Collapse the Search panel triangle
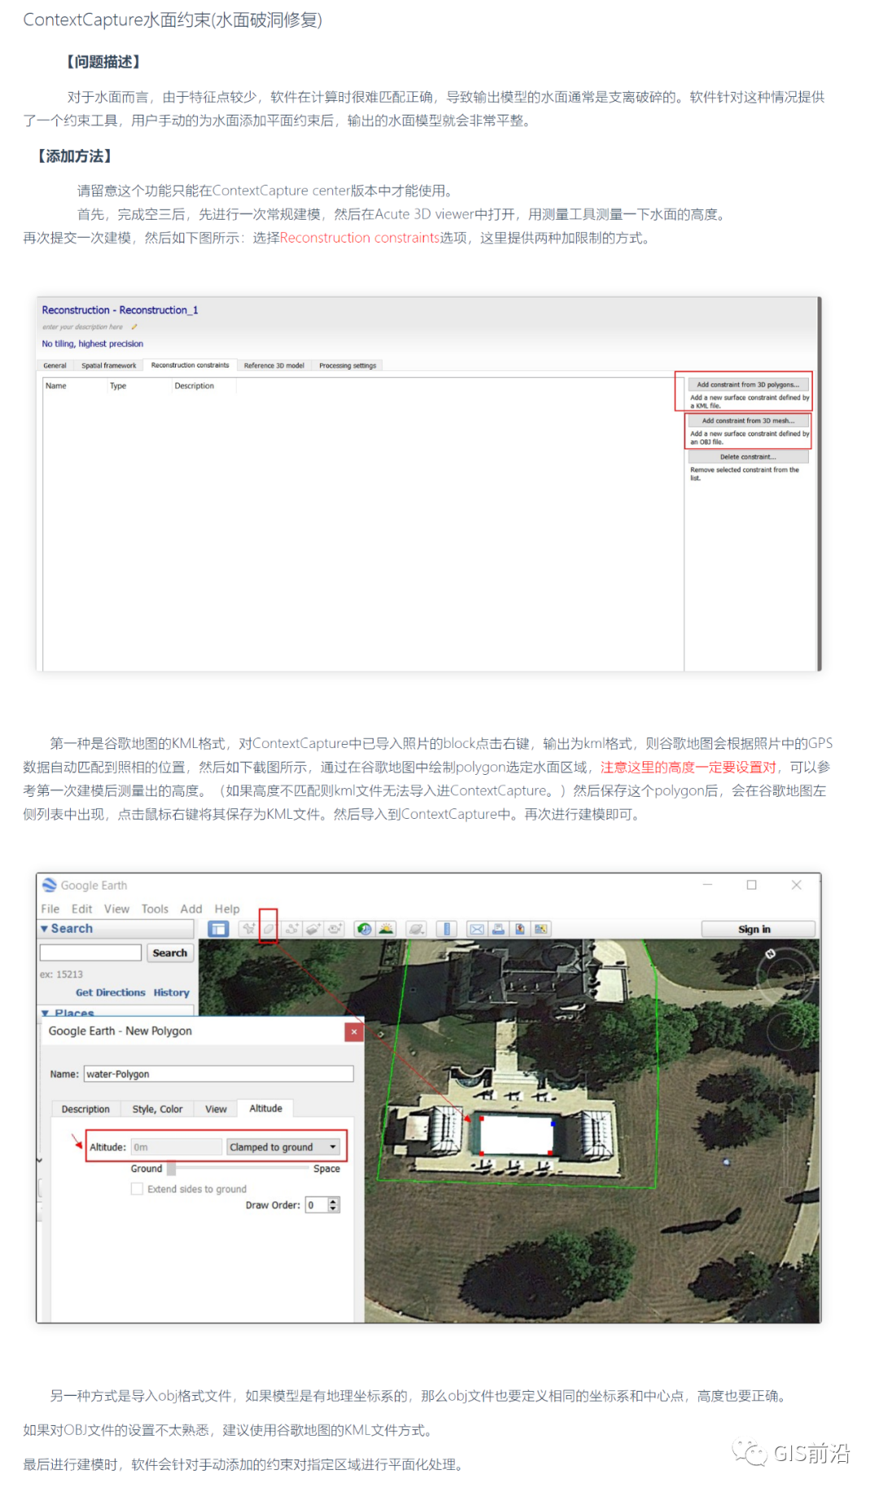The height and width of the screenshot is (1492, 879). [x=44, y=929]
